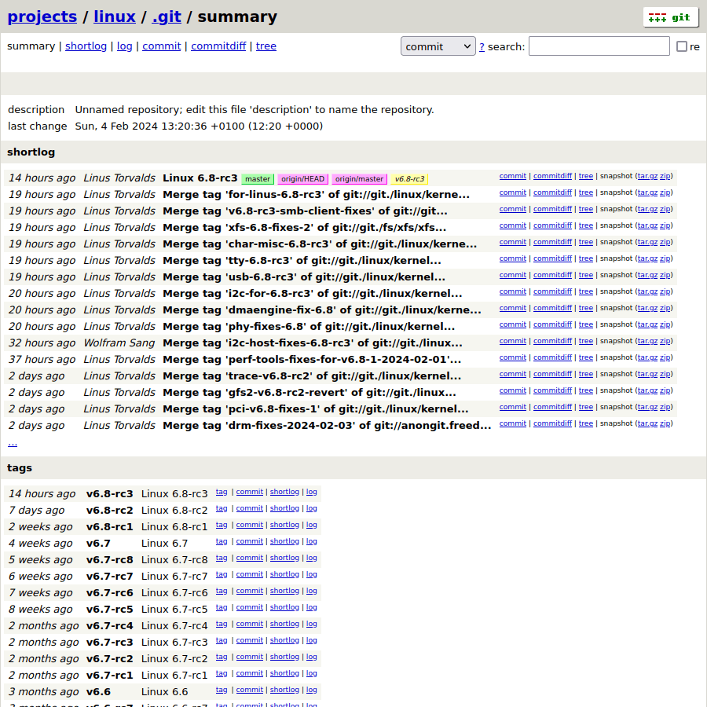Click the yellow 'v6.8-rc3' tag label
Viewport: 707px width, 707px height.
(x=409, y=179)
